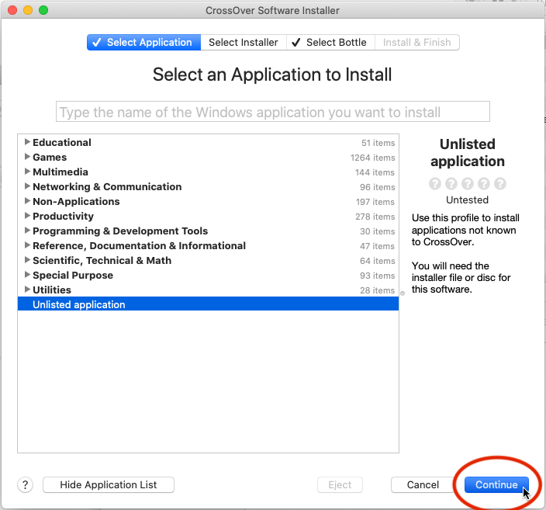Image resolution: width=546 pixels, height=510 pixels.
Task: Click the Eject button
Action: (x=340, y=484)
